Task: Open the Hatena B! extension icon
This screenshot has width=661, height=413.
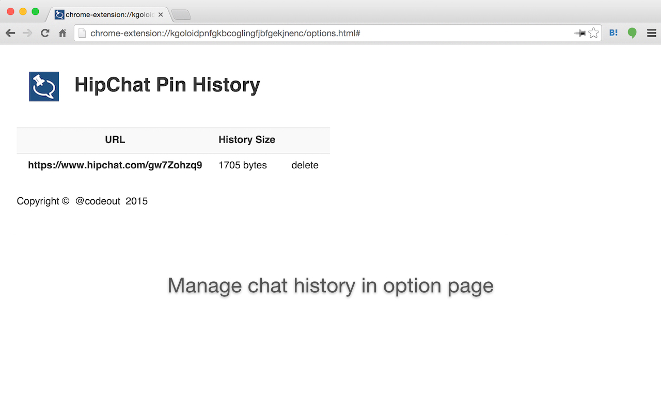Action: click(x=613, y=33)
